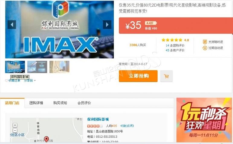Open the 购买须知 tab
The height and width of the screenshot is (144, 233).
[60, 103]
